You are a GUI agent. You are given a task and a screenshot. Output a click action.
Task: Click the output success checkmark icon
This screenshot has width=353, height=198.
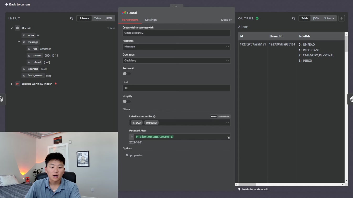(257, 18)
